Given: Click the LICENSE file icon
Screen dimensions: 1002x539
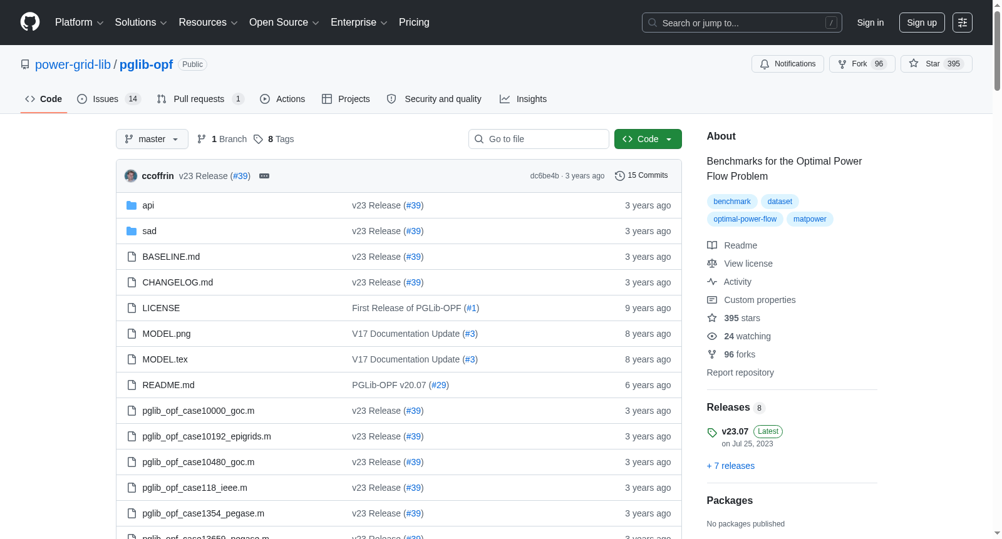Looking at the screenshot, I should pos(132,308).
